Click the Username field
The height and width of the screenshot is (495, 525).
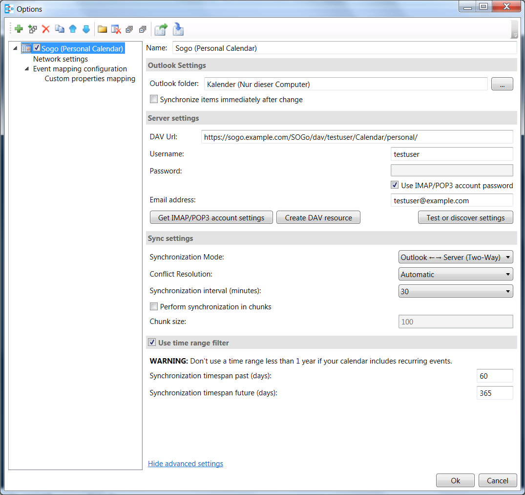452,154
